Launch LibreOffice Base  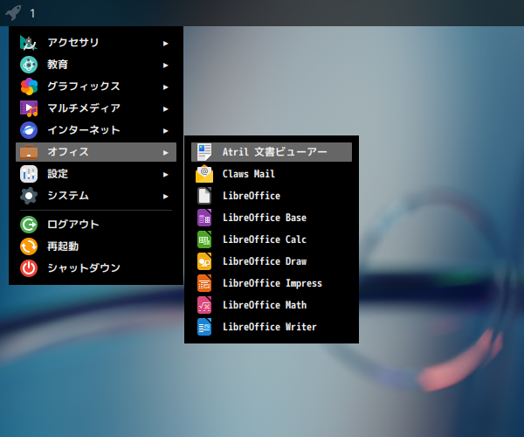[272, 218]
